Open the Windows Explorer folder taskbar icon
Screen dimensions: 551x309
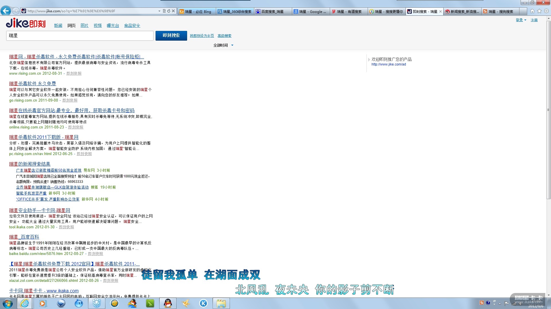[x=221, y=303]
